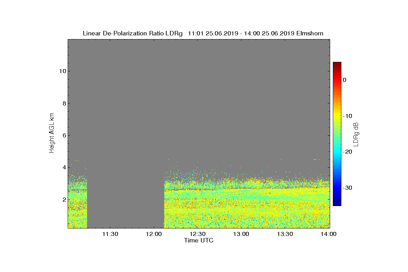Click the LDRg dB colorbar title
This screenshot has width=408, height=272.
[x=356, y=134]
